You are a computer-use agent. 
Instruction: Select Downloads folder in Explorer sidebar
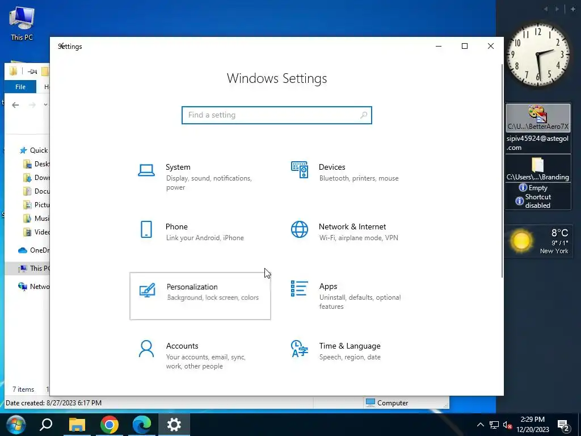click(36, 178)
